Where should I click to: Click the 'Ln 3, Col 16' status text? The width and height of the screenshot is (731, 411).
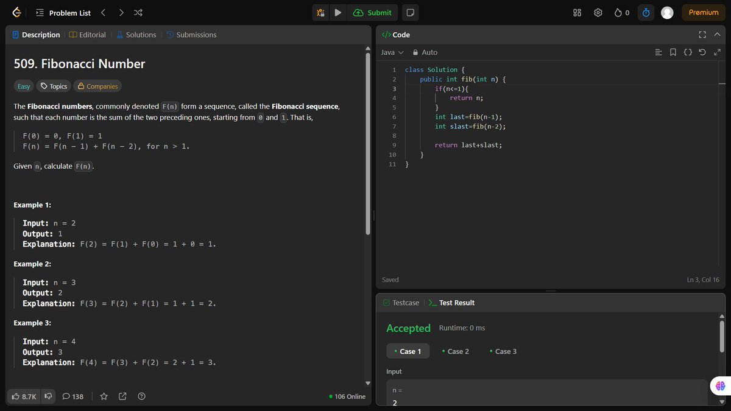tap(704, 280)
